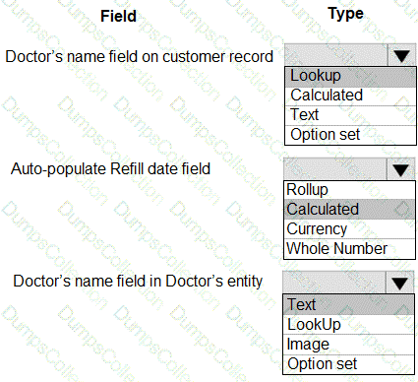Select Option set in the first type list

(350, 135)
